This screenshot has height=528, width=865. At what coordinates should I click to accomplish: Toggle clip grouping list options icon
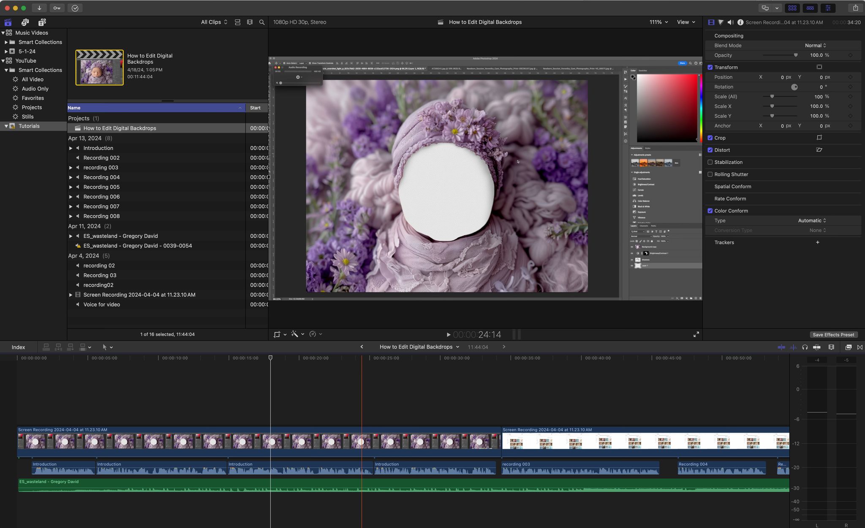tap(237, 22)
